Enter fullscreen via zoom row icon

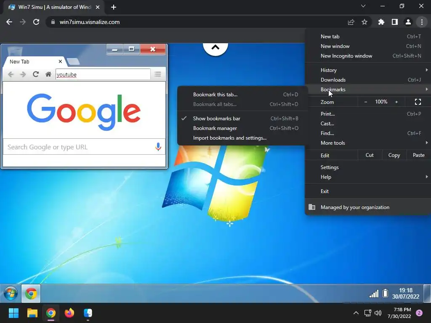(418, 102)
